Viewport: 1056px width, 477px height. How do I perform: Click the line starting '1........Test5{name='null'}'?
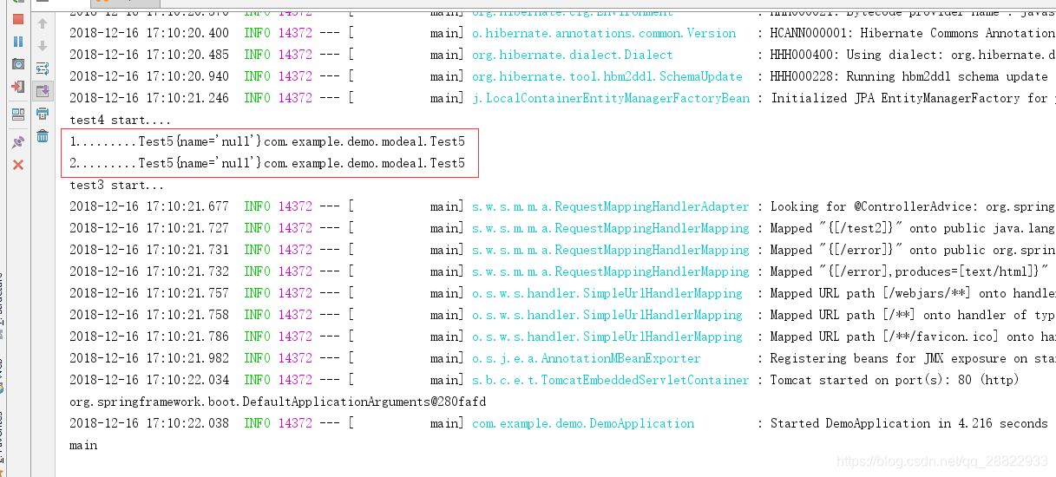click(x=267, y=141)
